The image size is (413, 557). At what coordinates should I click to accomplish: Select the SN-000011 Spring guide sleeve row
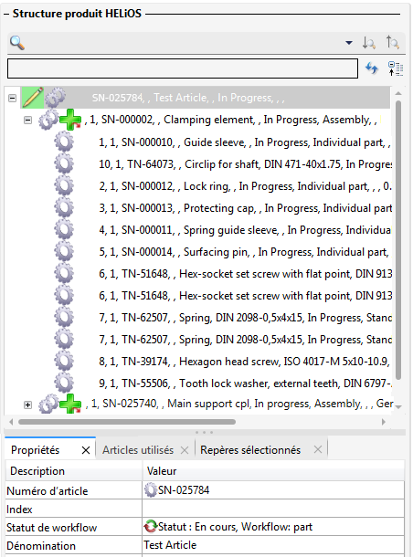[245, 230]
